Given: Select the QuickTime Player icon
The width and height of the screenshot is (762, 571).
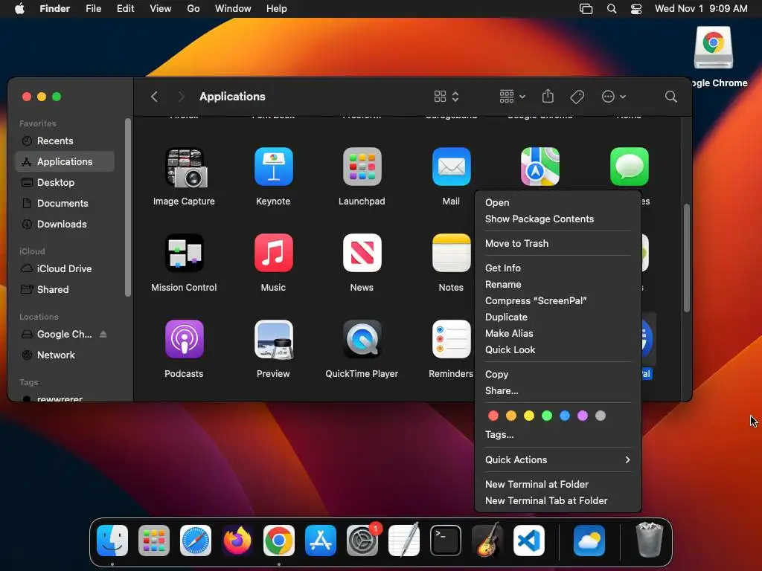Looking at the screenshot, I should point(362,339).
